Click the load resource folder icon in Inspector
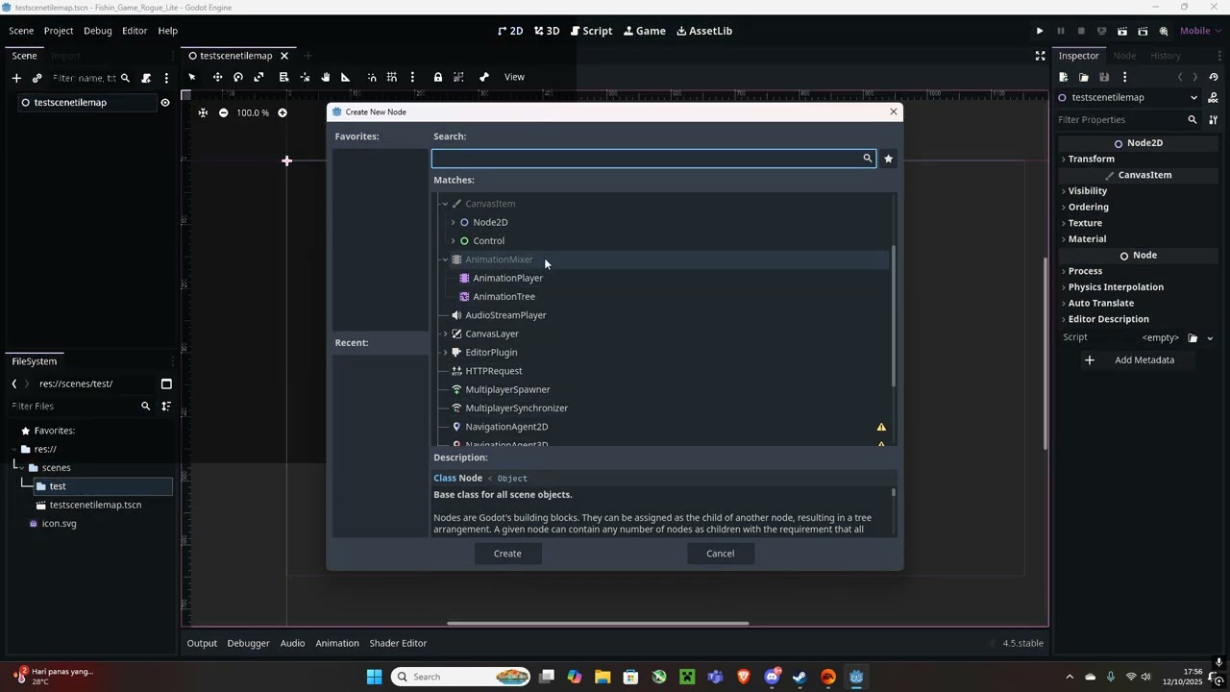Image resolution: width=1230 pixels, height=692 pixels. point(1084,77)
